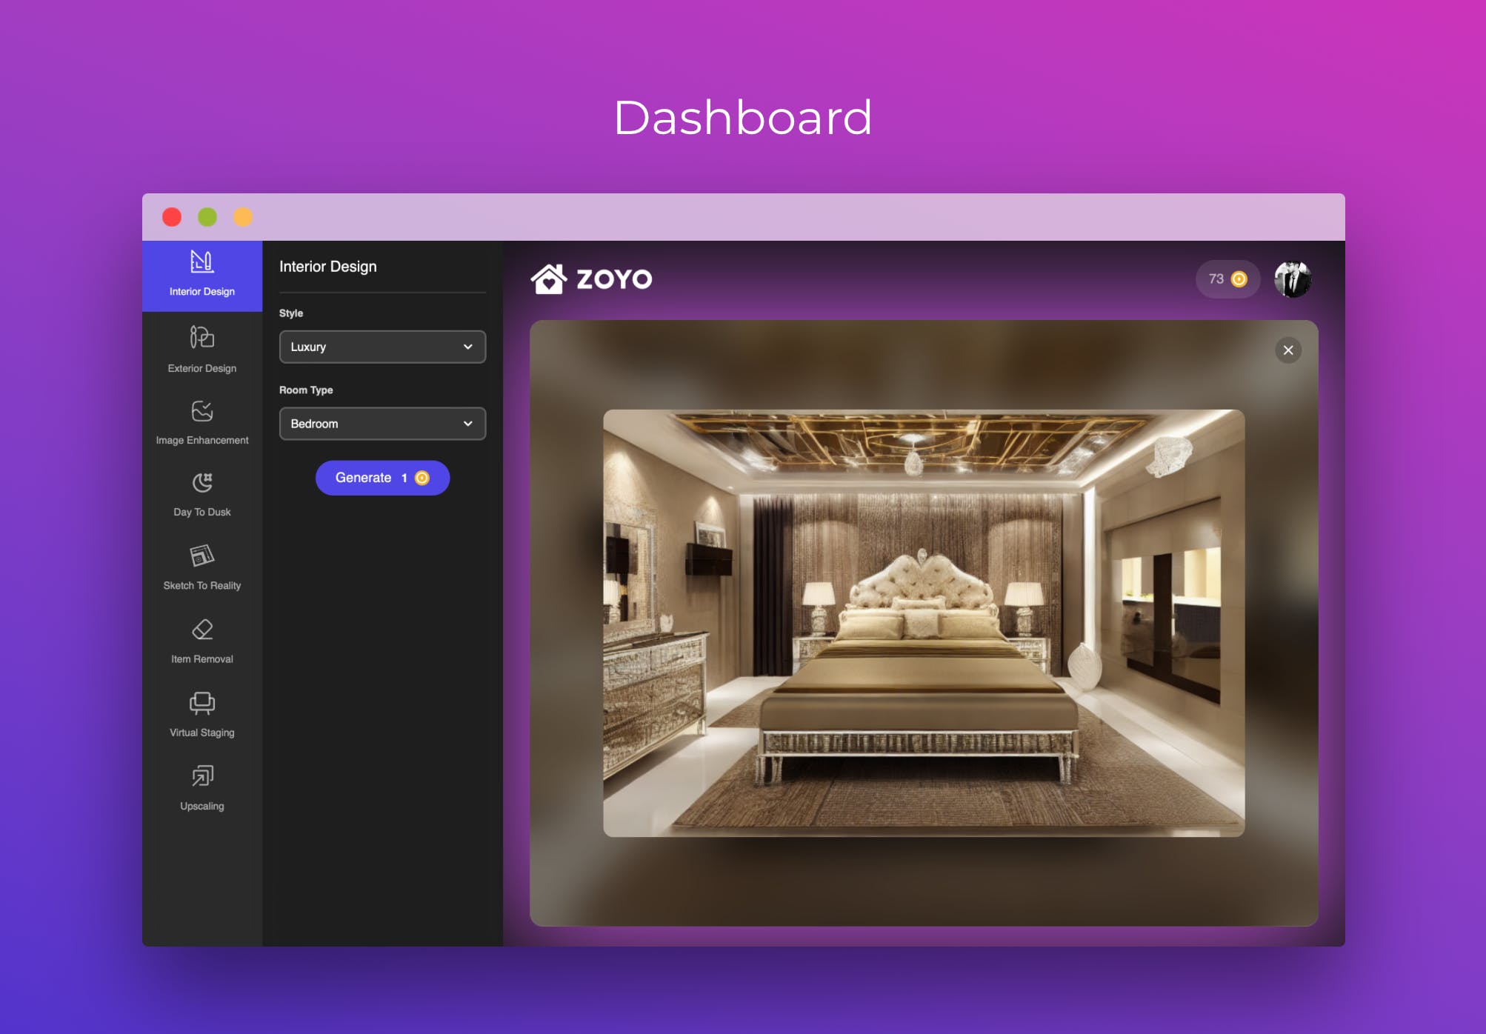Select the Interior Design sidebar icon
The image size is (1486, 1034).
pyautogui.click(x=201, y=262)
